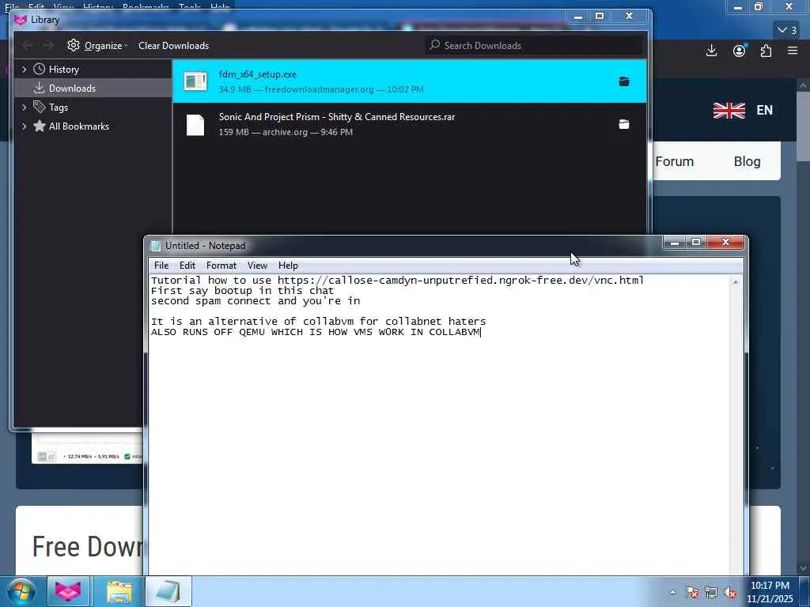
Task: Select History in Library sidebar
Action: 93,70
